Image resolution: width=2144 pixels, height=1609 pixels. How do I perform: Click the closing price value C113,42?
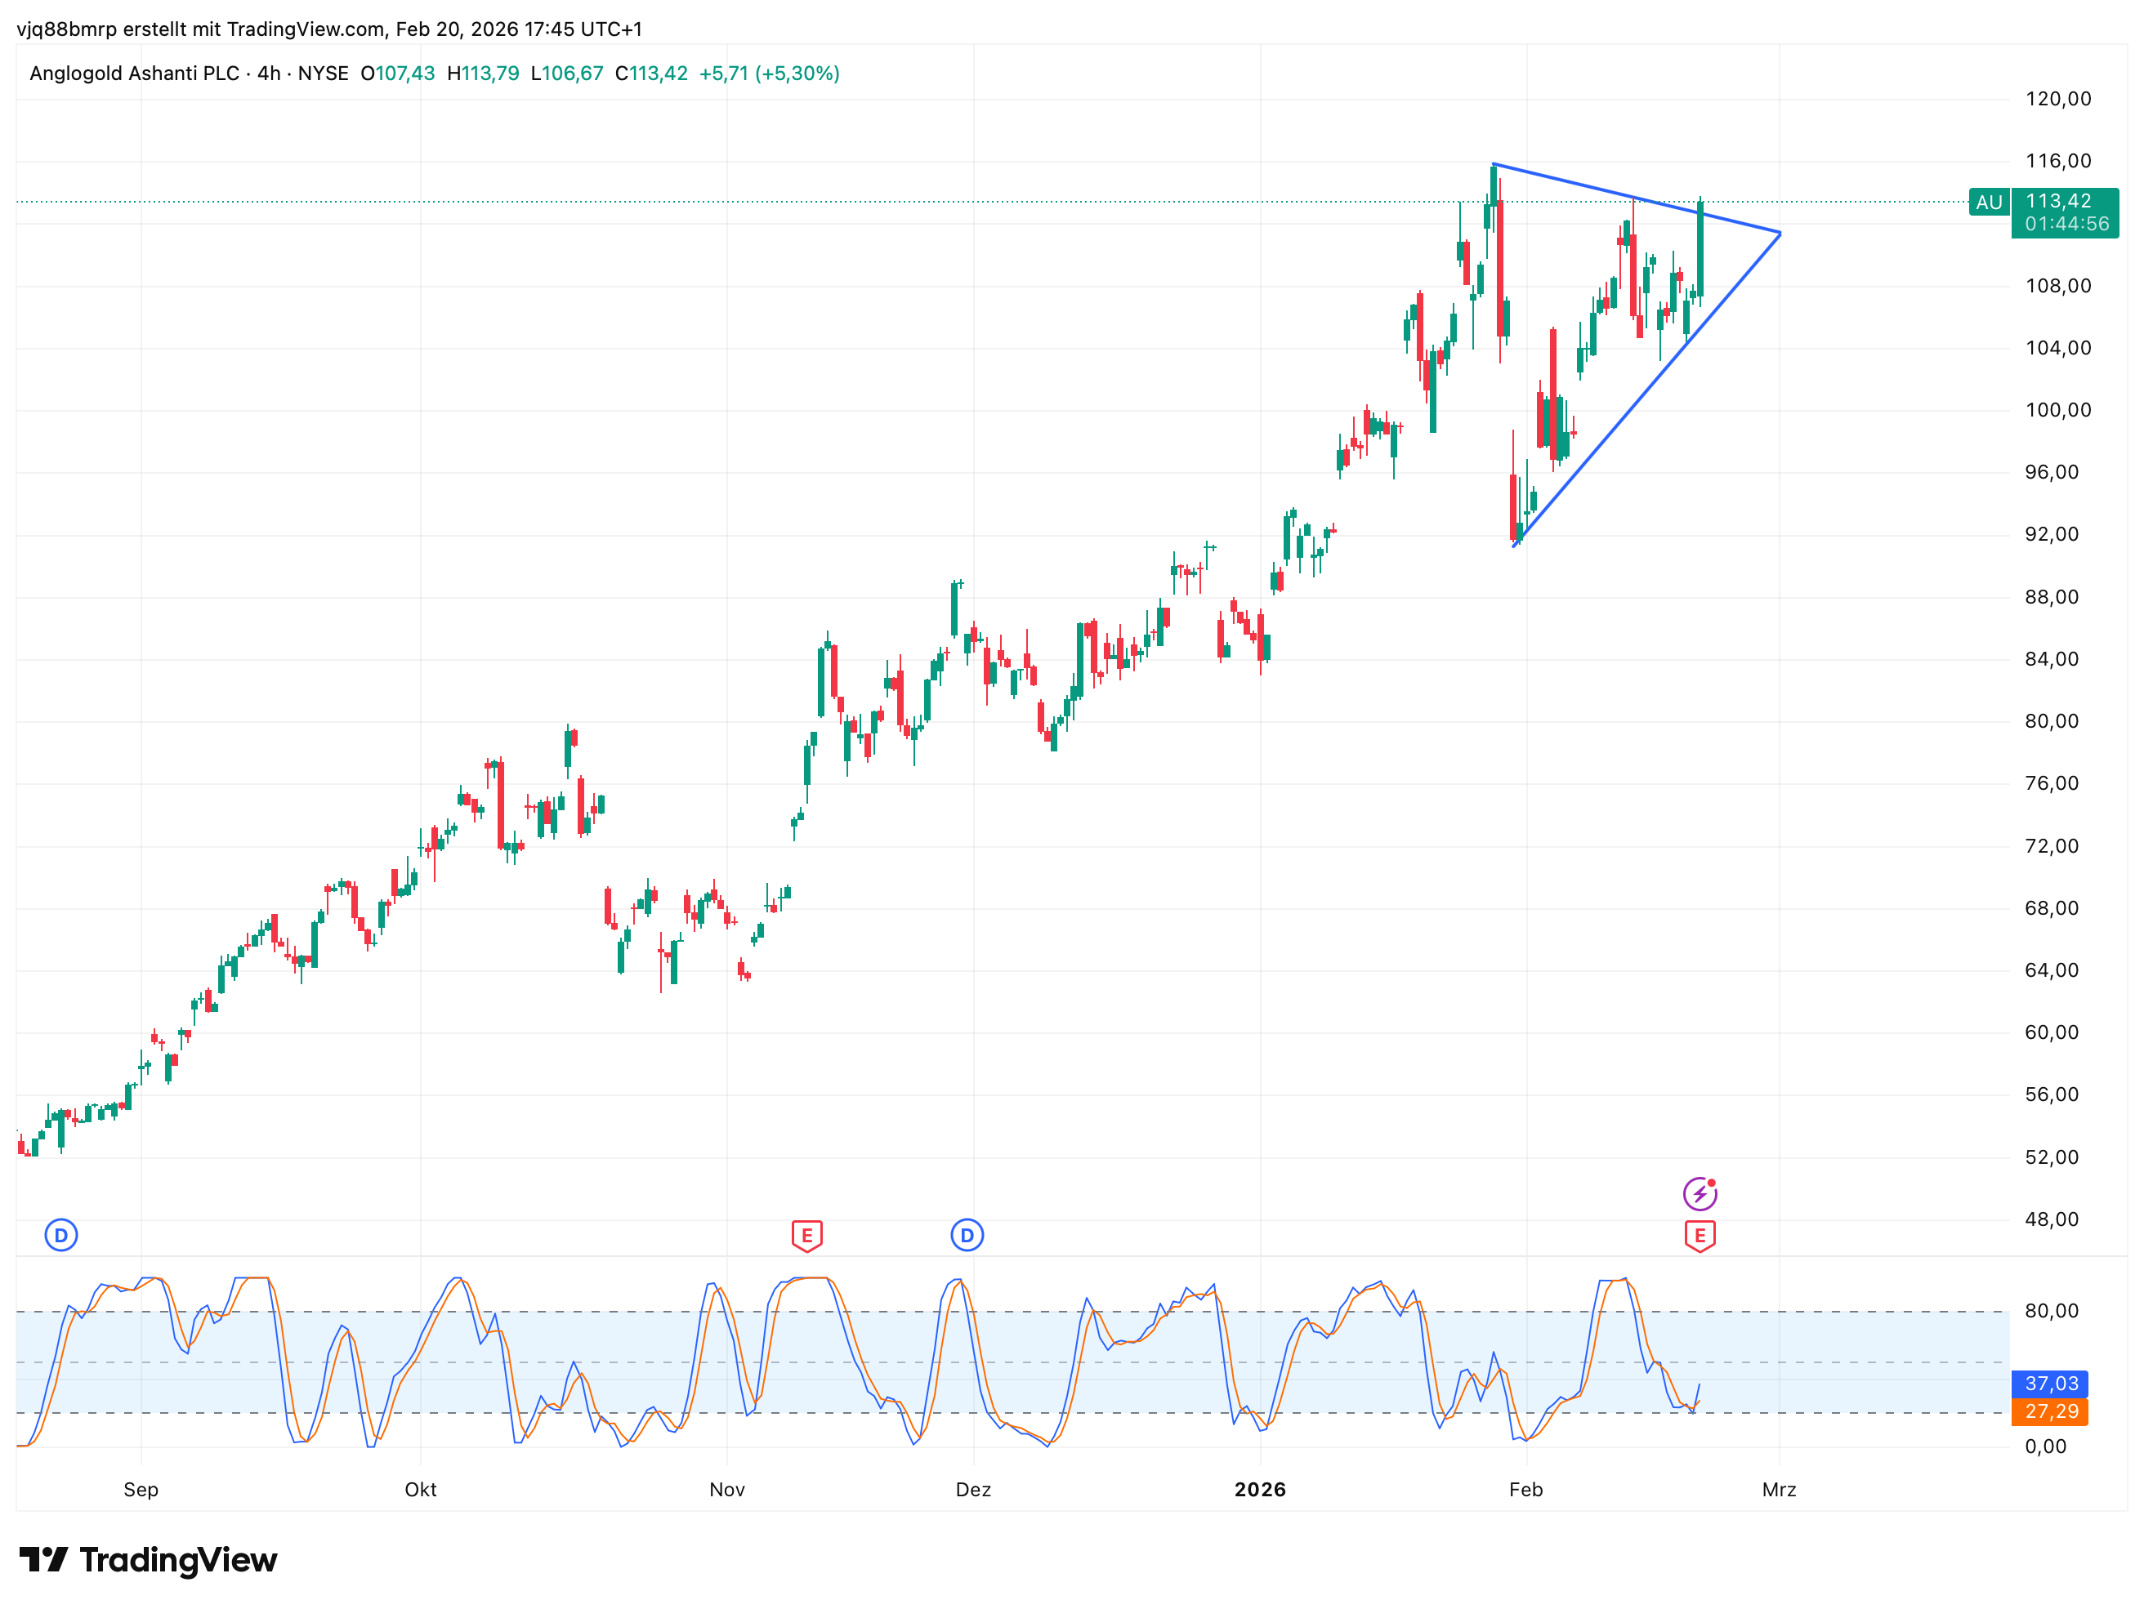pyautogui.click(x=651, y=74)
